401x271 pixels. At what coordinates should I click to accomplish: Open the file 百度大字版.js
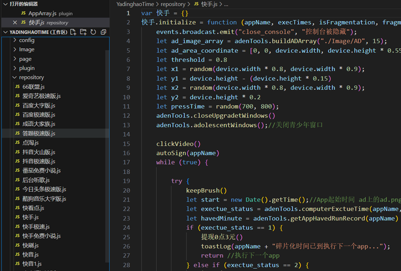tap(39, 105)
